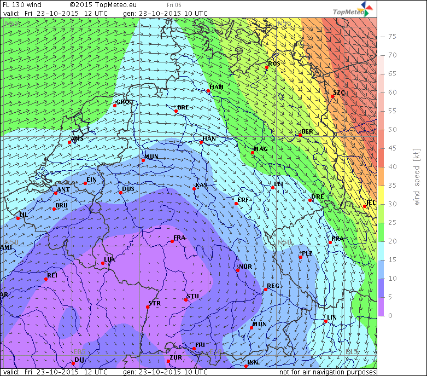The height and width of the screenshot is (376, 427).
Task: Click the Brussels (BRU) station marker
Action: [54, 209]
